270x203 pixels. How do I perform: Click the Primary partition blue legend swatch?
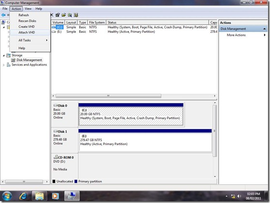click(76, 181)
